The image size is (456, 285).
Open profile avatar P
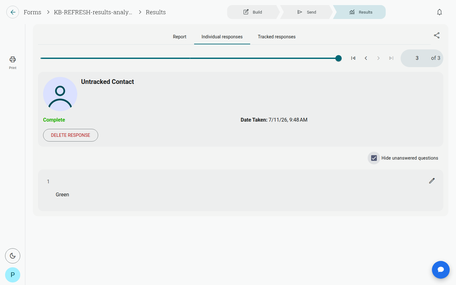point(13,275)
